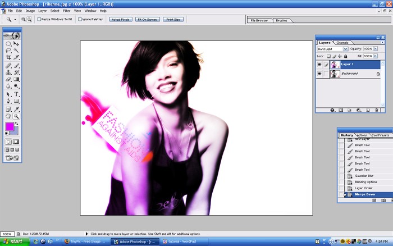Open the Opacity slider arrow
Screen dimensions: 393x246
click(x=375, y=49)
